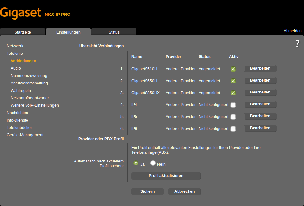
Task: Navigate to Geräte-Management
Action: click(25, 135)
